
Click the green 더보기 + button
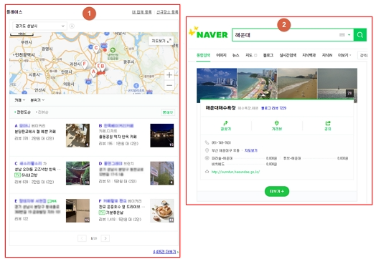click(x=277, y=191)
